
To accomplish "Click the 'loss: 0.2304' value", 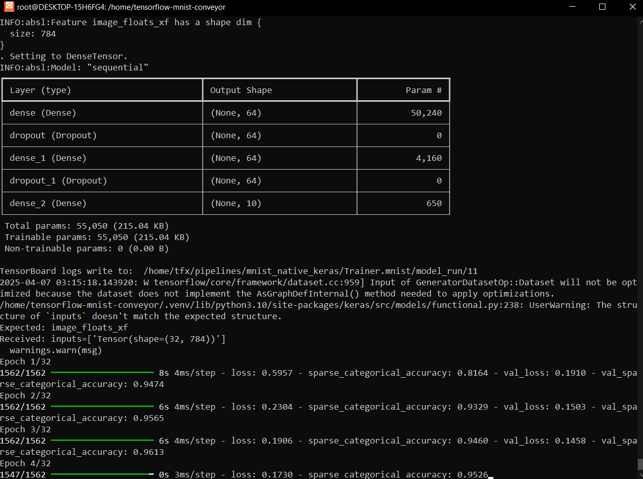I will pyautogui.click(x=262, y=407).
